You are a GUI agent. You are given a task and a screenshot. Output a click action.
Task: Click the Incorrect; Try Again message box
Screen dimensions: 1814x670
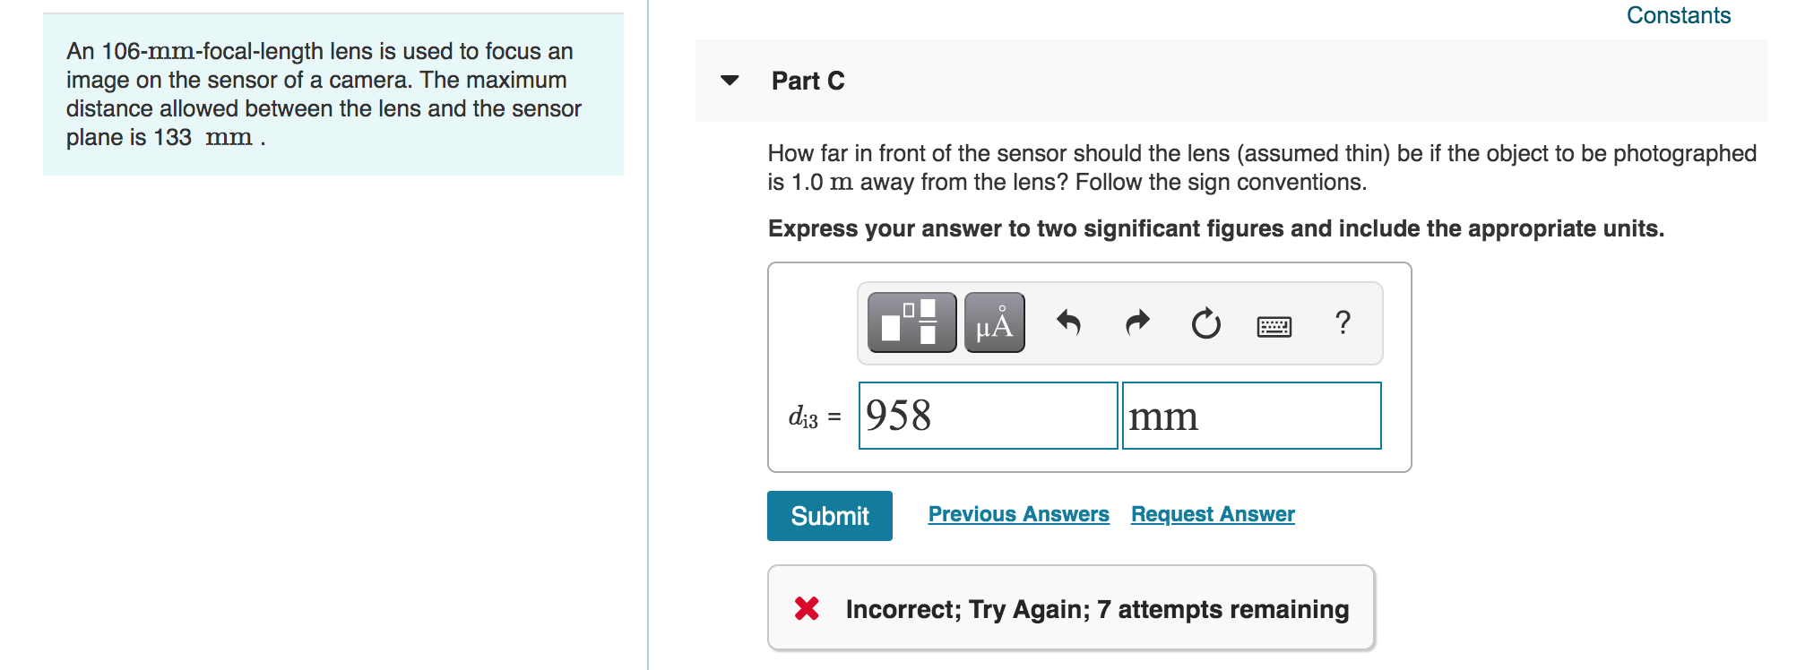(1071, 609)
